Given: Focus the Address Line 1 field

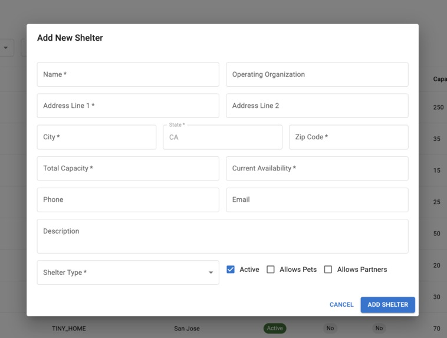Looking at the screenshot, I should coord(128,106).
